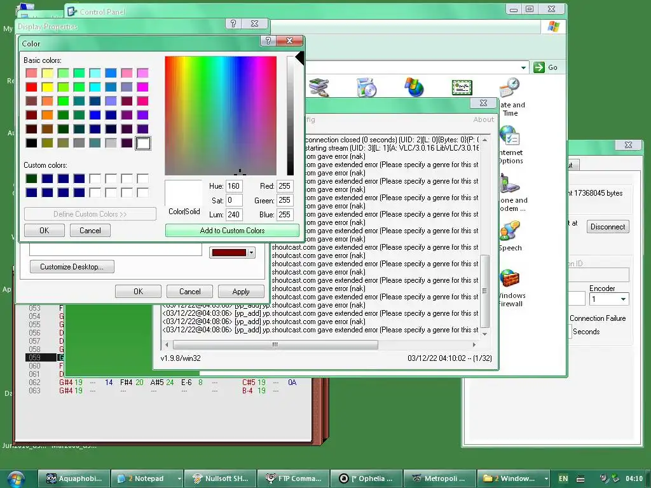Expand the Control Panel address bar dropdown

click(523, 67)
